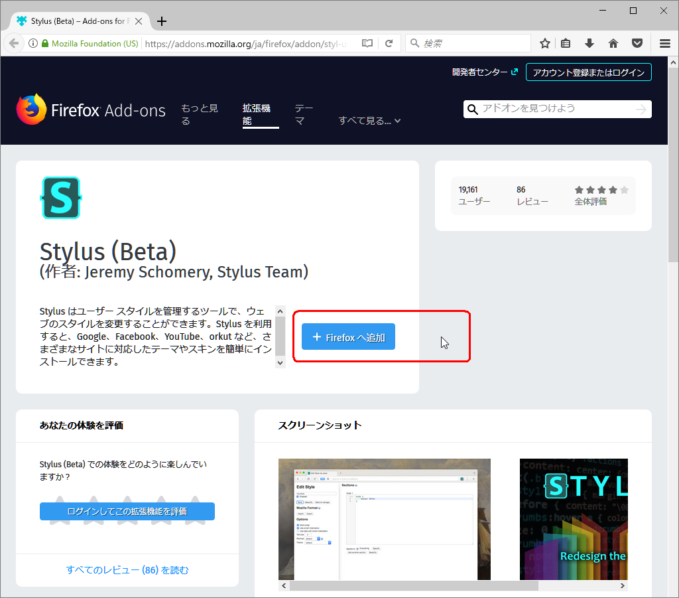The width and height of the screenshot is (679, 598).
Task: Submit add-on search with arrow icon
Action: (641, 110)
